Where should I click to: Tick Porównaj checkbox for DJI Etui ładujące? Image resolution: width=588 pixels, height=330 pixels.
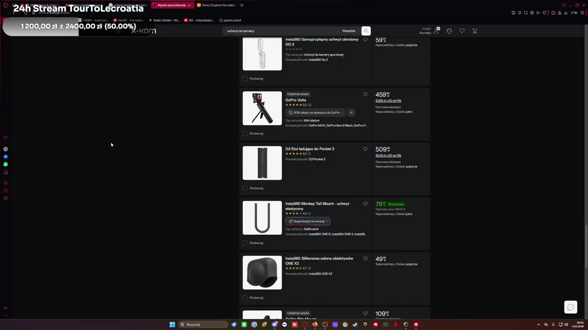click(245, 188)
